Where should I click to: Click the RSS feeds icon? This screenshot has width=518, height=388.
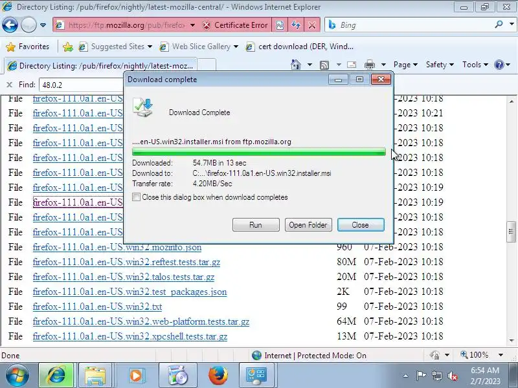(324, 65)
